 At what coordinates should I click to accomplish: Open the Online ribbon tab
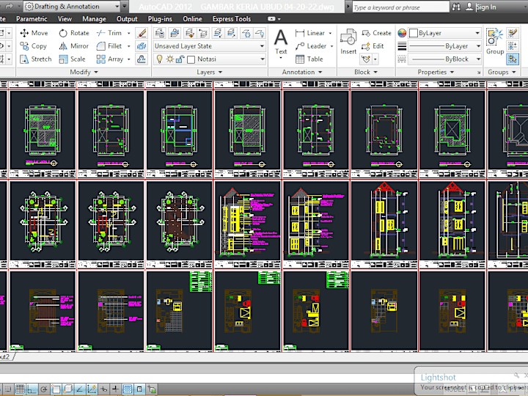coord(192,19)
